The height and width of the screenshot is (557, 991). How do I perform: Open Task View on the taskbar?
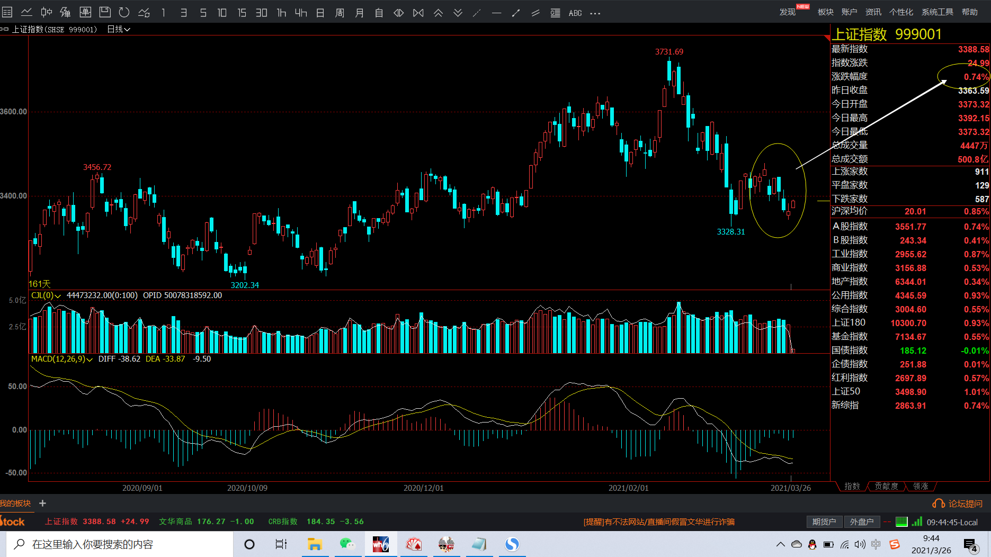(281, 544)
